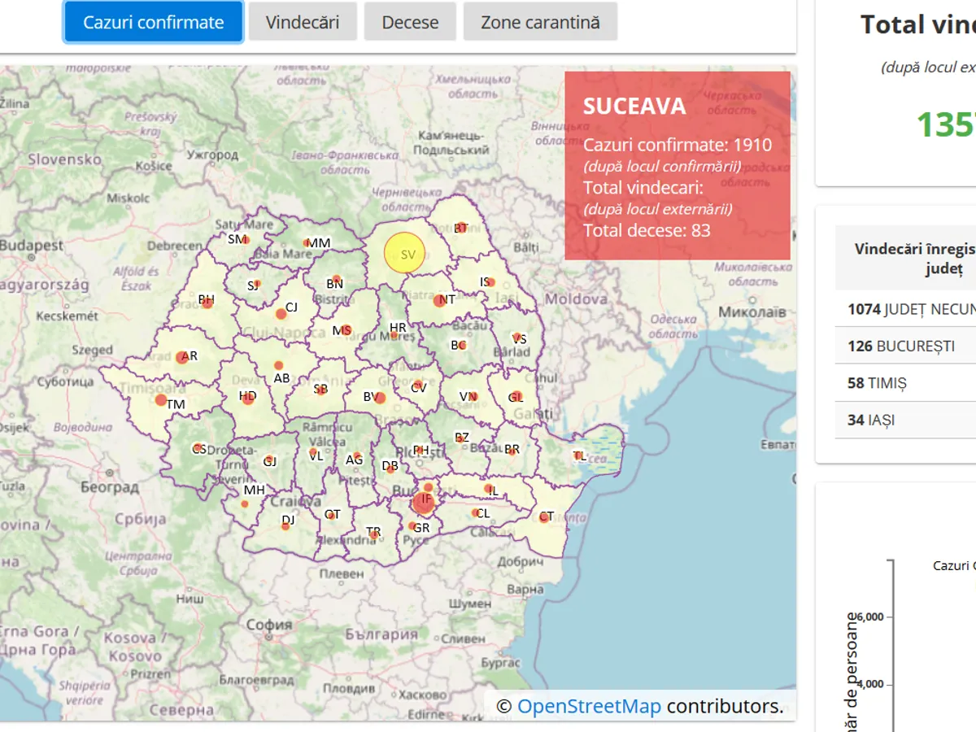Click the HD Hunedoara map marker

(x=247, y=398)
